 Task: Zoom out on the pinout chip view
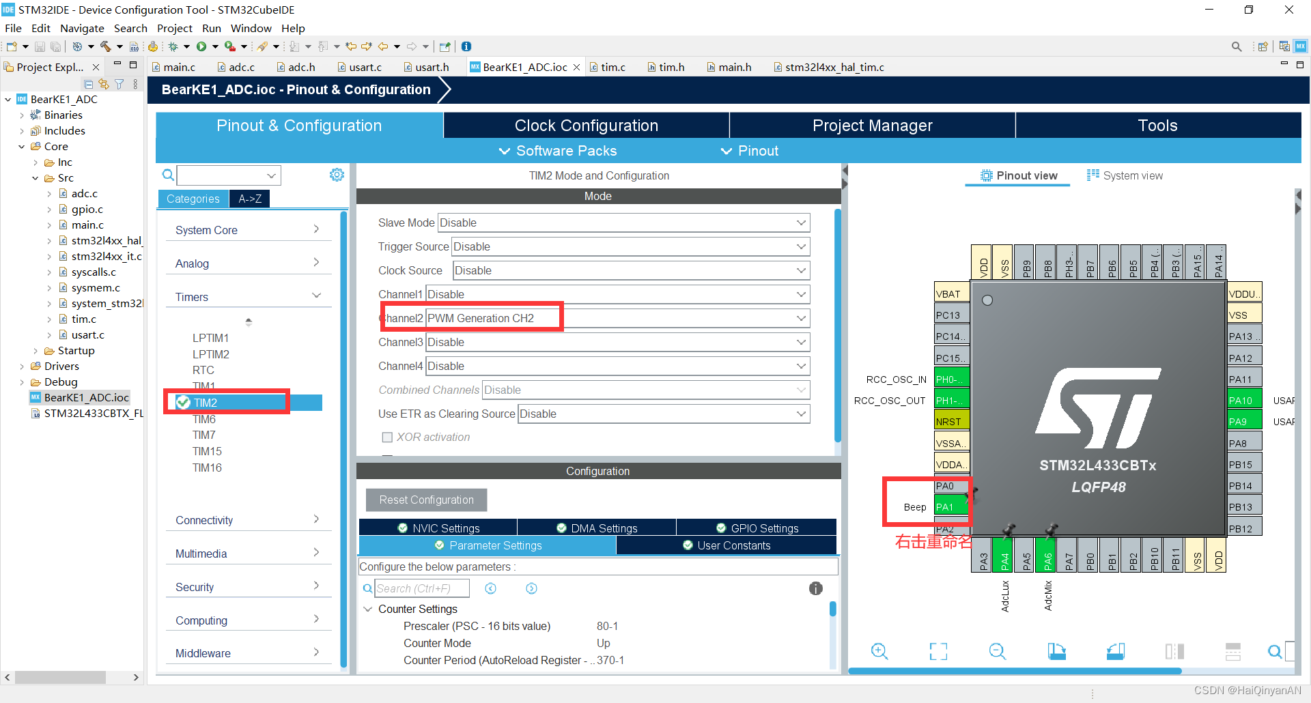tap(998, 651)
